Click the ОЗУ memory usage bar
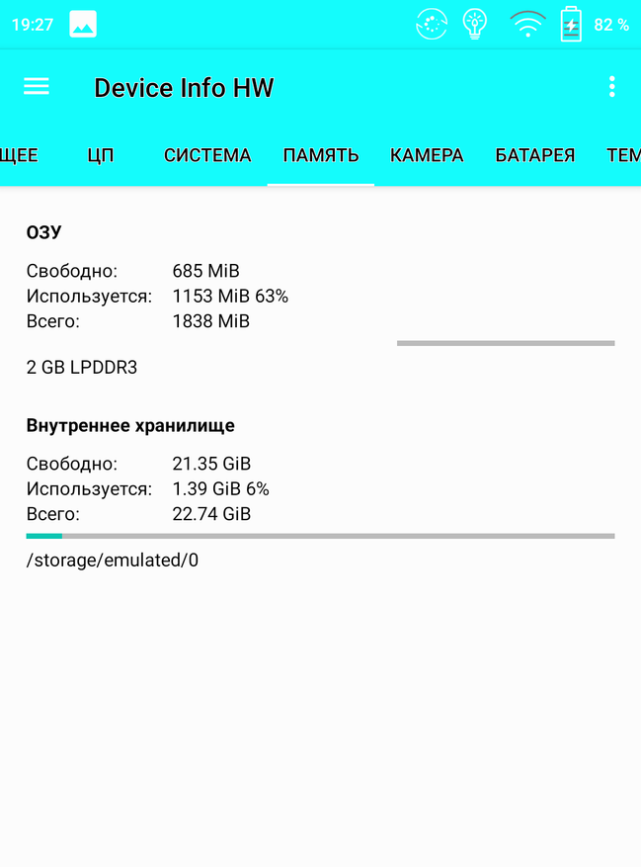Image resolution: width=641 pixels, height=867 pixels. (506, 343)
